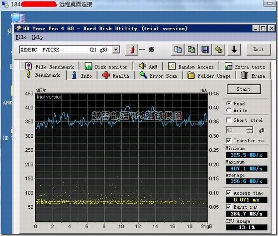The image size is (278, 236).
Task: Minimize the remote desktop connection window
Action: coord(270,3)
